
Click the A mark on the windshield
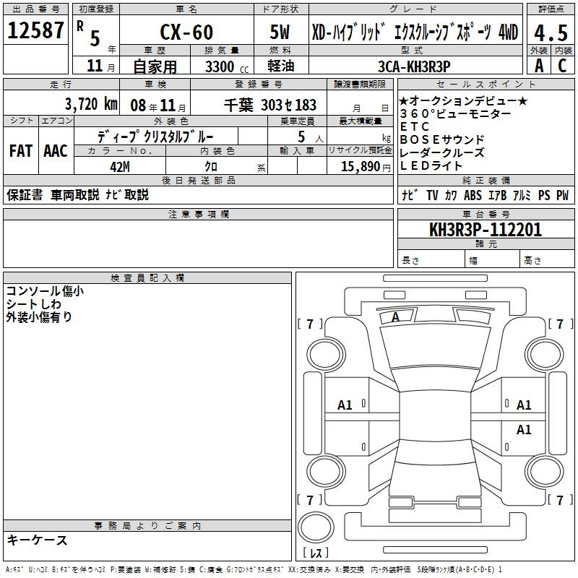coord(395,317)
